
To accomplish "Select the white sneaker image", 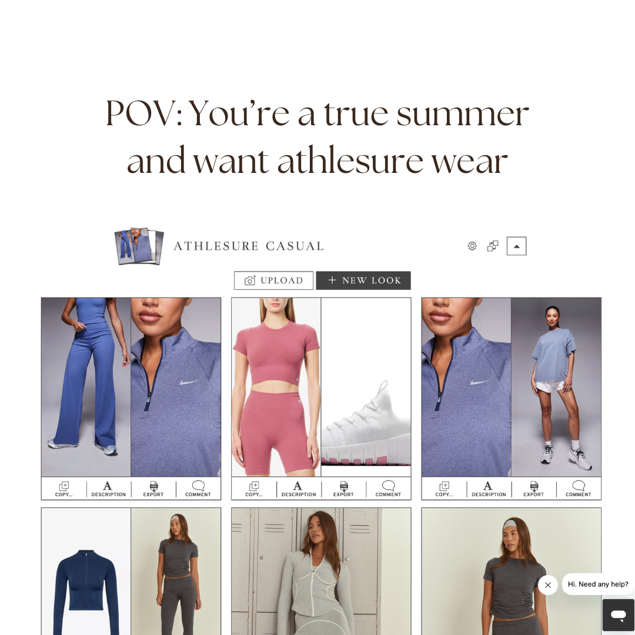I will point(366,387).
